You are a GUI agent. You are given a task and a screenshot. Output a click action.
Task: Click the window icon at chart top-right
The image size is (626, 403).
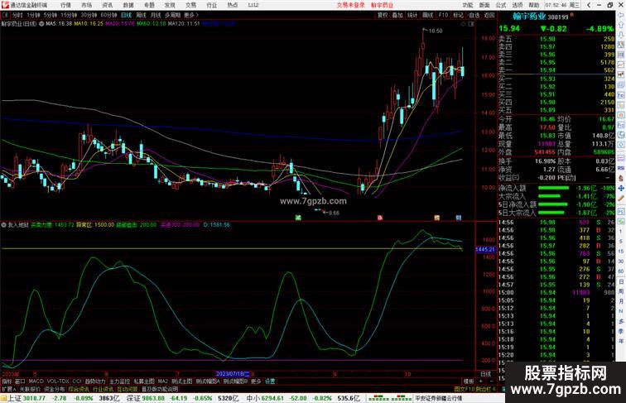470,24
